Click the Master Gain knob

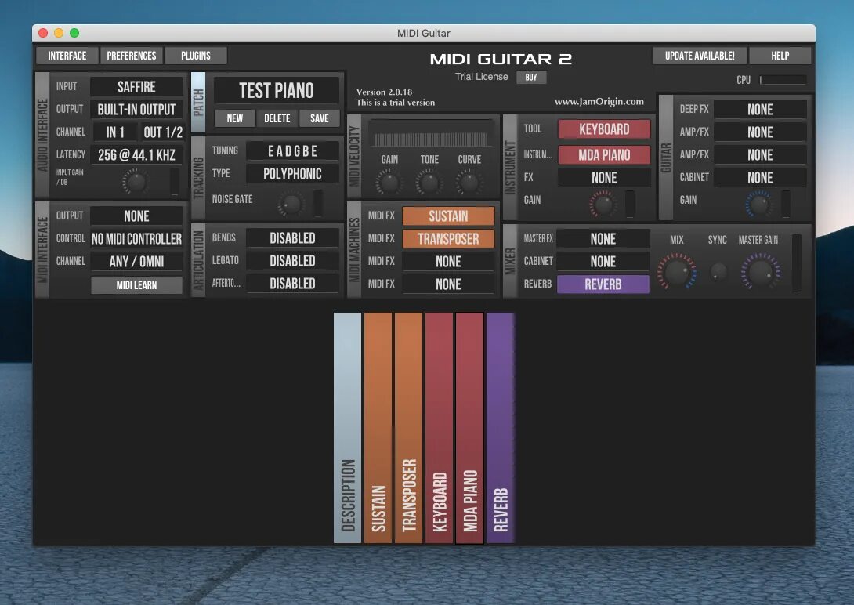pyautogui.click(x=760, y=270)
